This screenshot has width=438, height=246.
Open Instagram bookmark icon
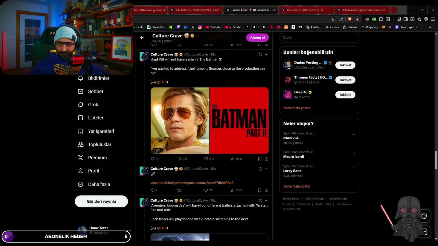pos(200,27)
